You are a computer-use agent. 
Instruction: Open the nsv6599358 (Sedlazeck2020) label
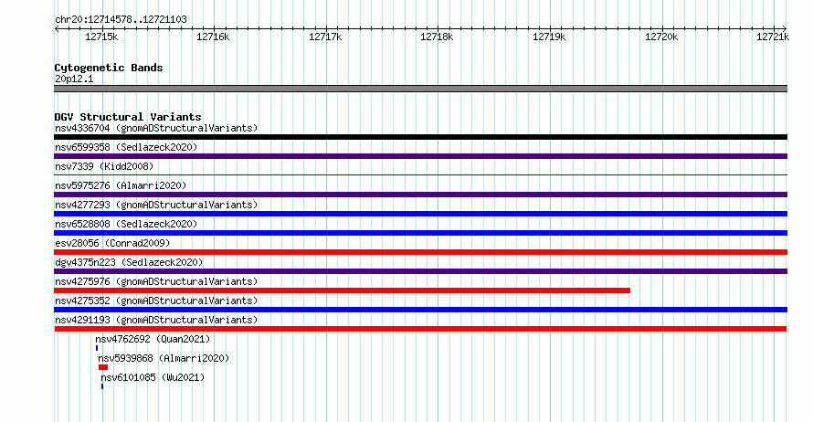(126, 147)
